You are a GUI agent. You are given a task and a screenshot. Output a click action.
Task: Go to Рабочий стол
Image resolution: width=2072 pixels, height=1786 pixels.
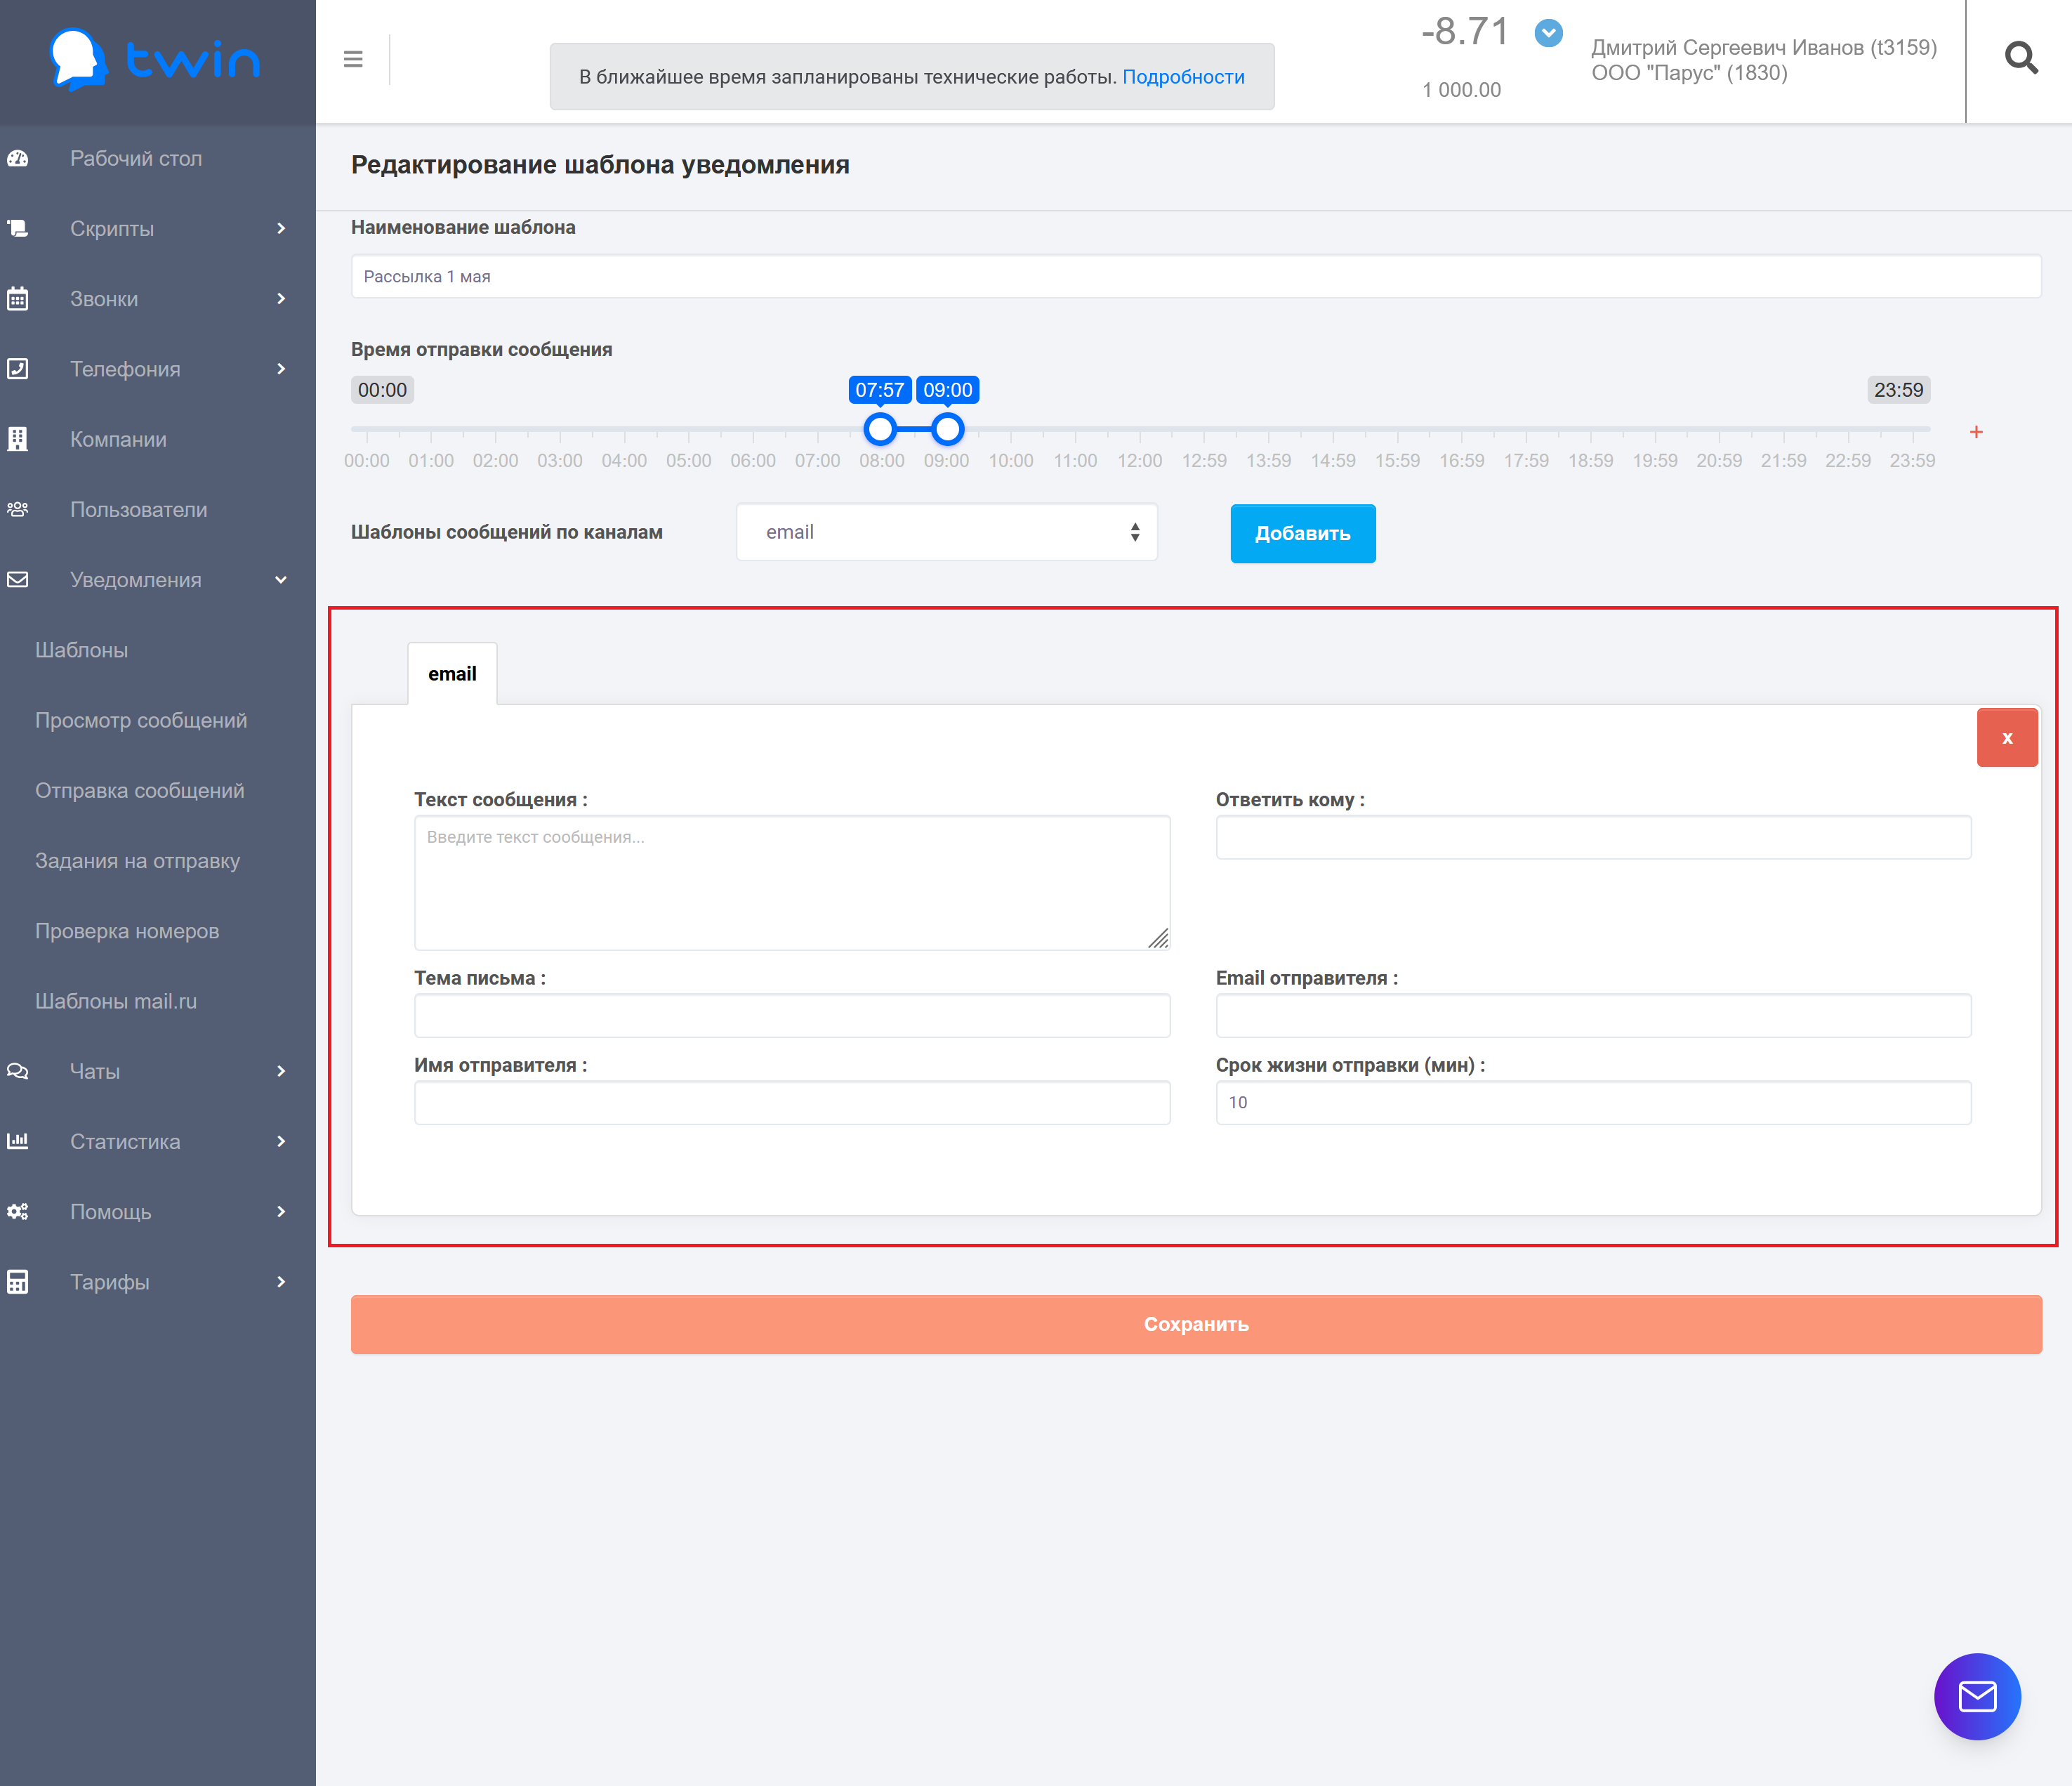click(136, 158)
